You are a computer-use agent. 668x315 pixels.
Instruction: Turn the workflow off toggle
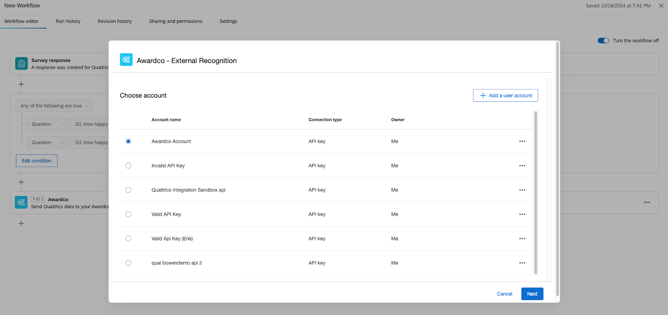pos(603,40)
